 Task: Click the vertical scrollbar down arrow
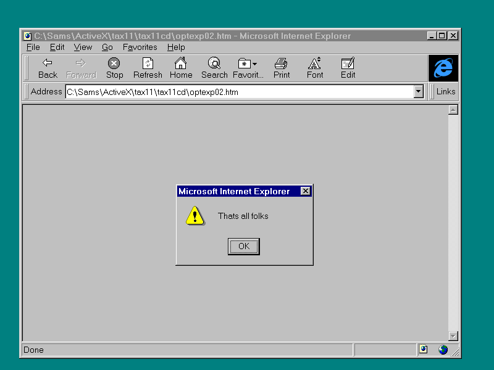coord(453,336)
